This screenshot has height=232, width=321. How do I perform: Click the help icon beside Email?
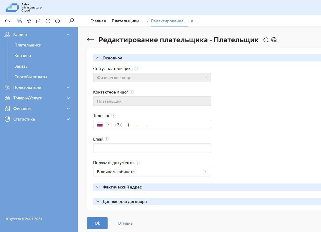[x=107, y=139]
